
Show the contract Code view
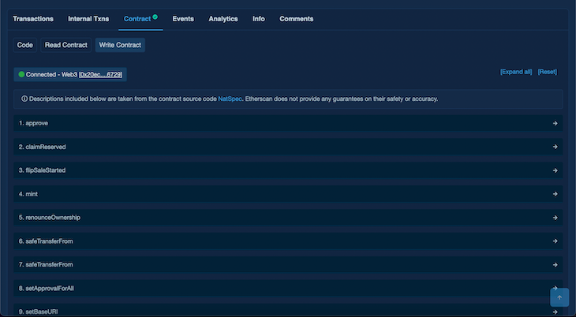(25, 45)
